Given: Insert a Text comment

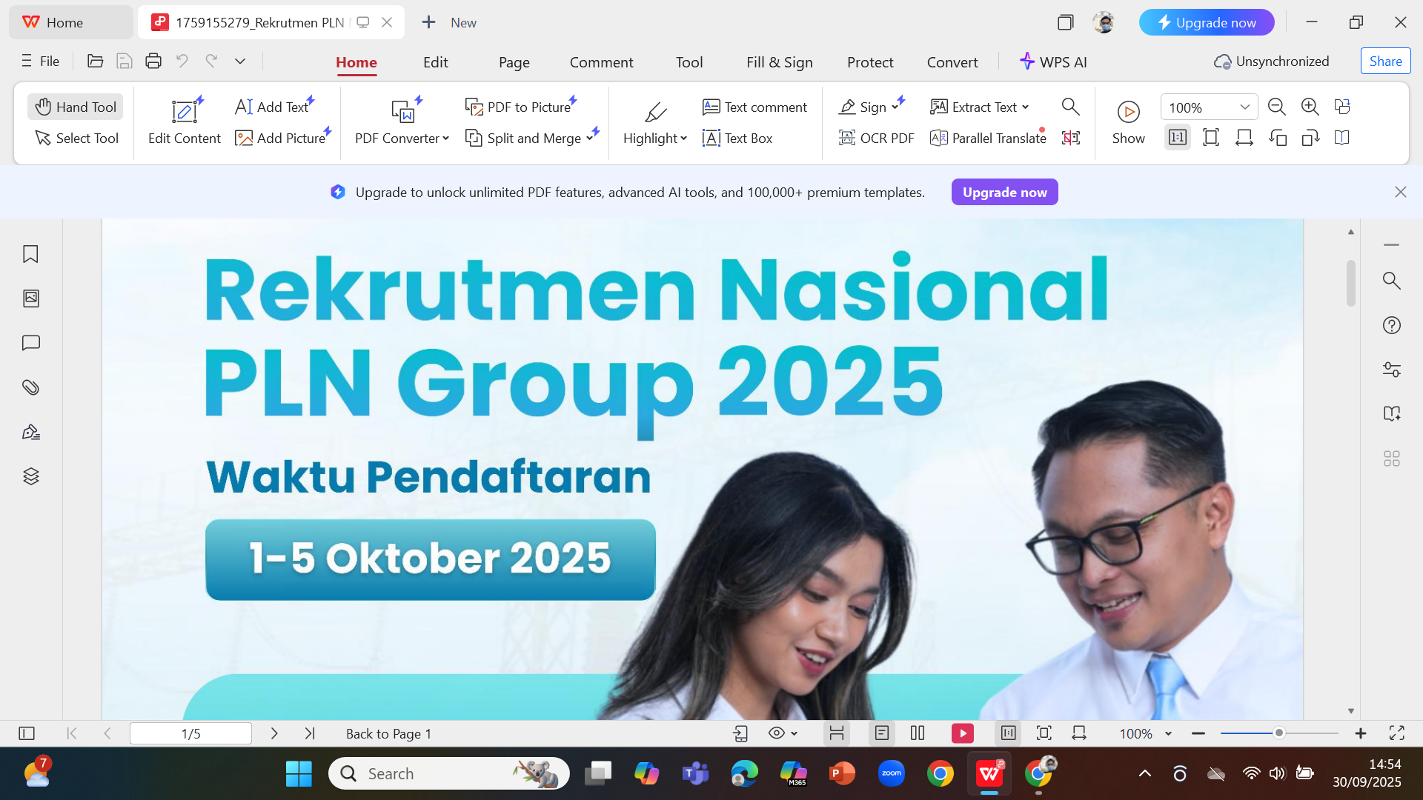Looking at the screenshot, I should coord(754,107).
